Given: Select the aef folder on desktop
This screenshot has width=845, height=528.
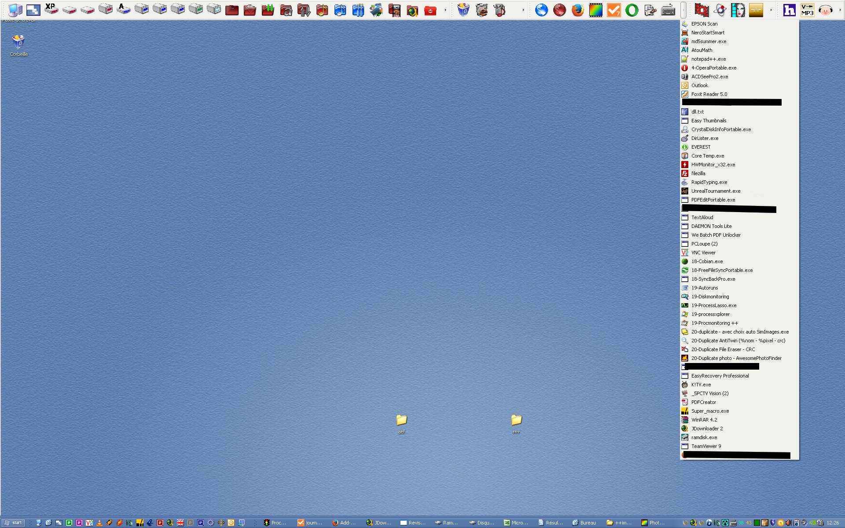Looking at the screenshot, I should 401,424.
